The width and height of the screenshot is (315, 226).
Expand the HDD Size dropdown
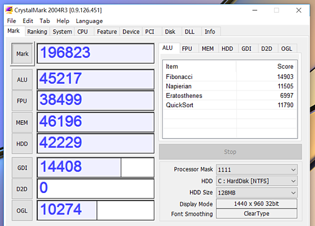pyautogui.click(x=257, y=193)
